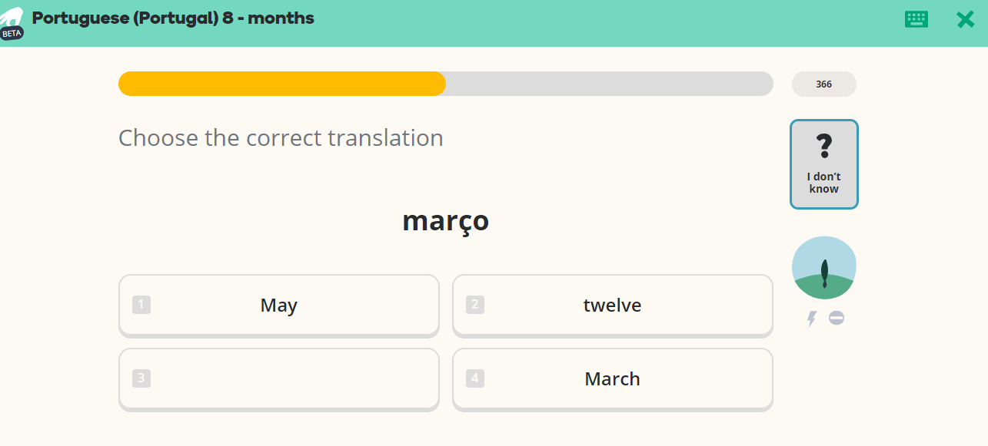This screenshot has height=446, width=988.
Task: Click the course title "Portuguese (Portugal) 8 - months"
Action: [173, 18]
